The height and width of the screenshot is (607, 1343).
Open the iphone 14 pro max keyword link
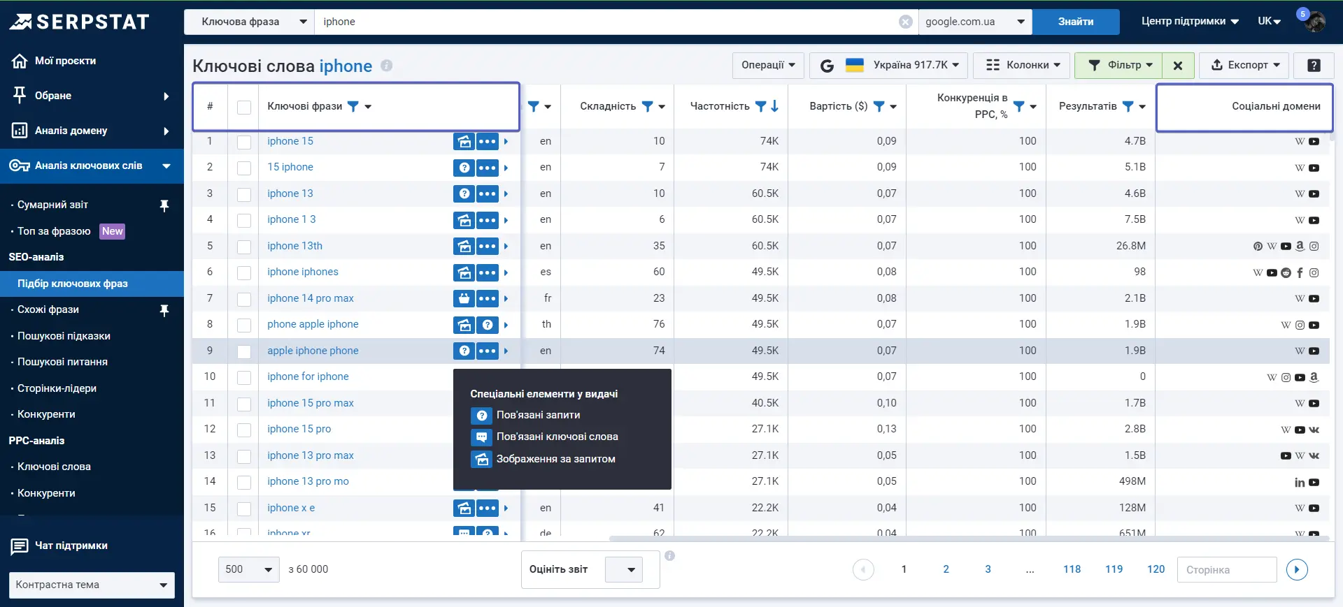311,298
